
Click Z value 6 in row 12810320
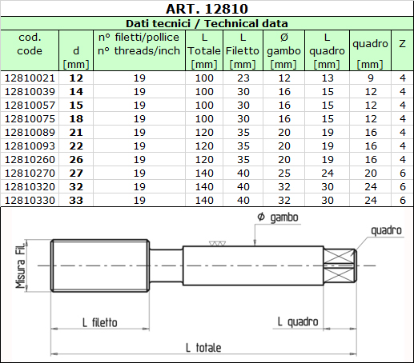tap(403, 187)
